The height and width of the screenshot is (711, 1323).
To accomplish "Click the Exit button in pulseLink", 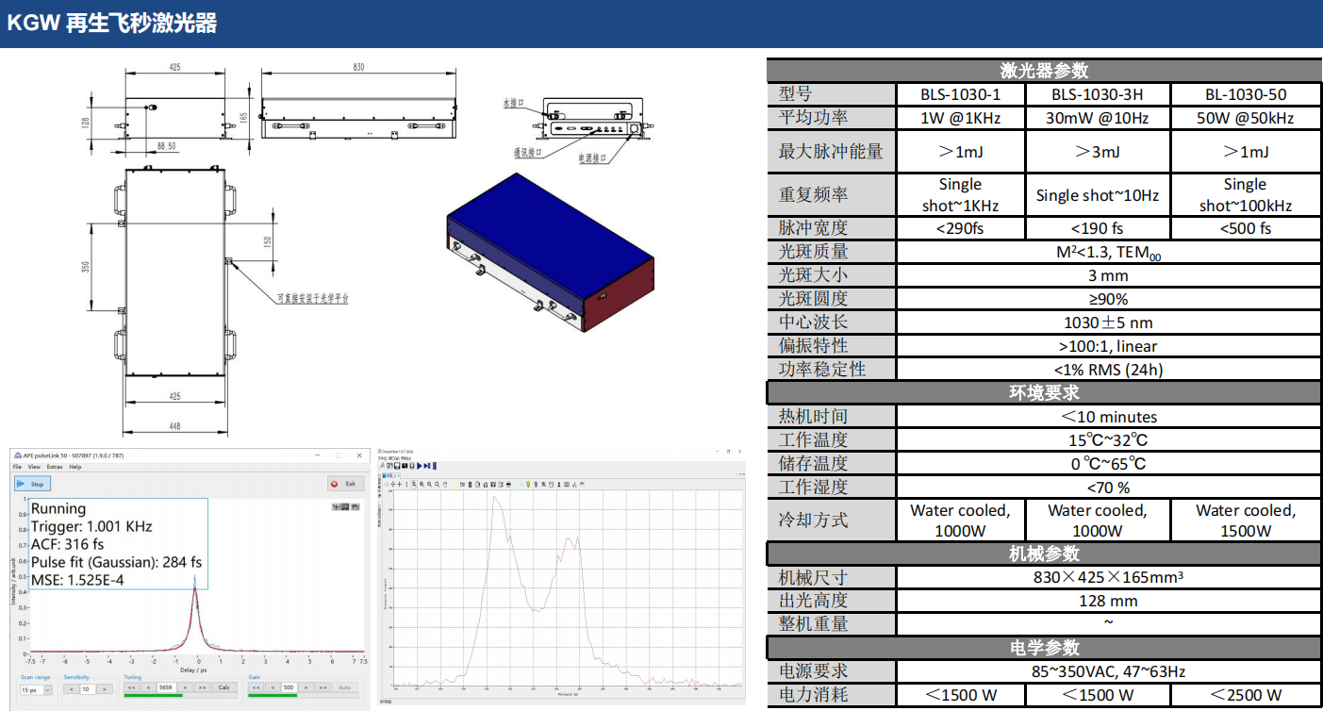I will 346,484.
